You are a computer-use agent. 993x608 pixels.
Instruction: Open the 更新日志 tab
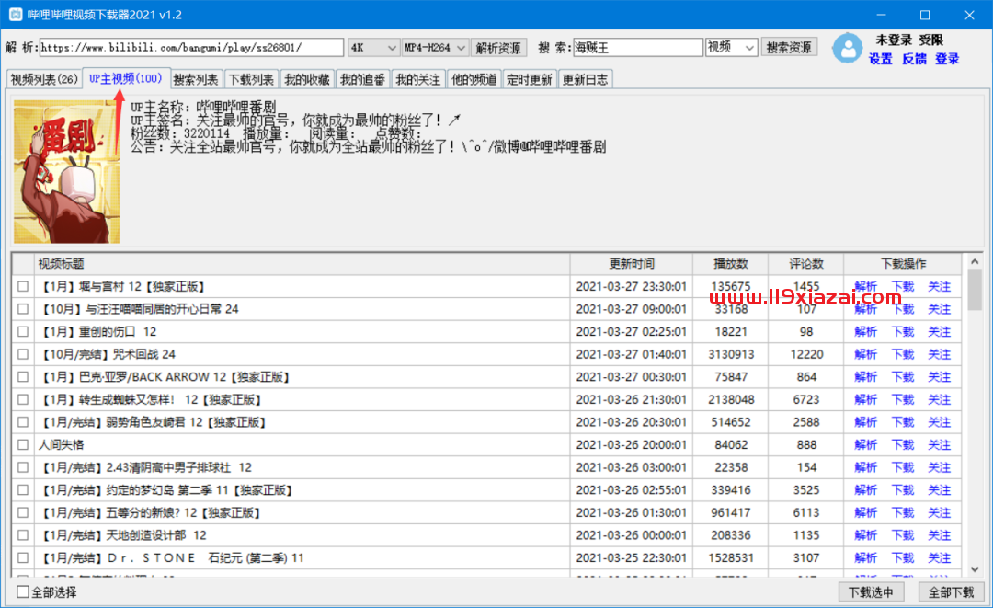(x=585, y=79)
